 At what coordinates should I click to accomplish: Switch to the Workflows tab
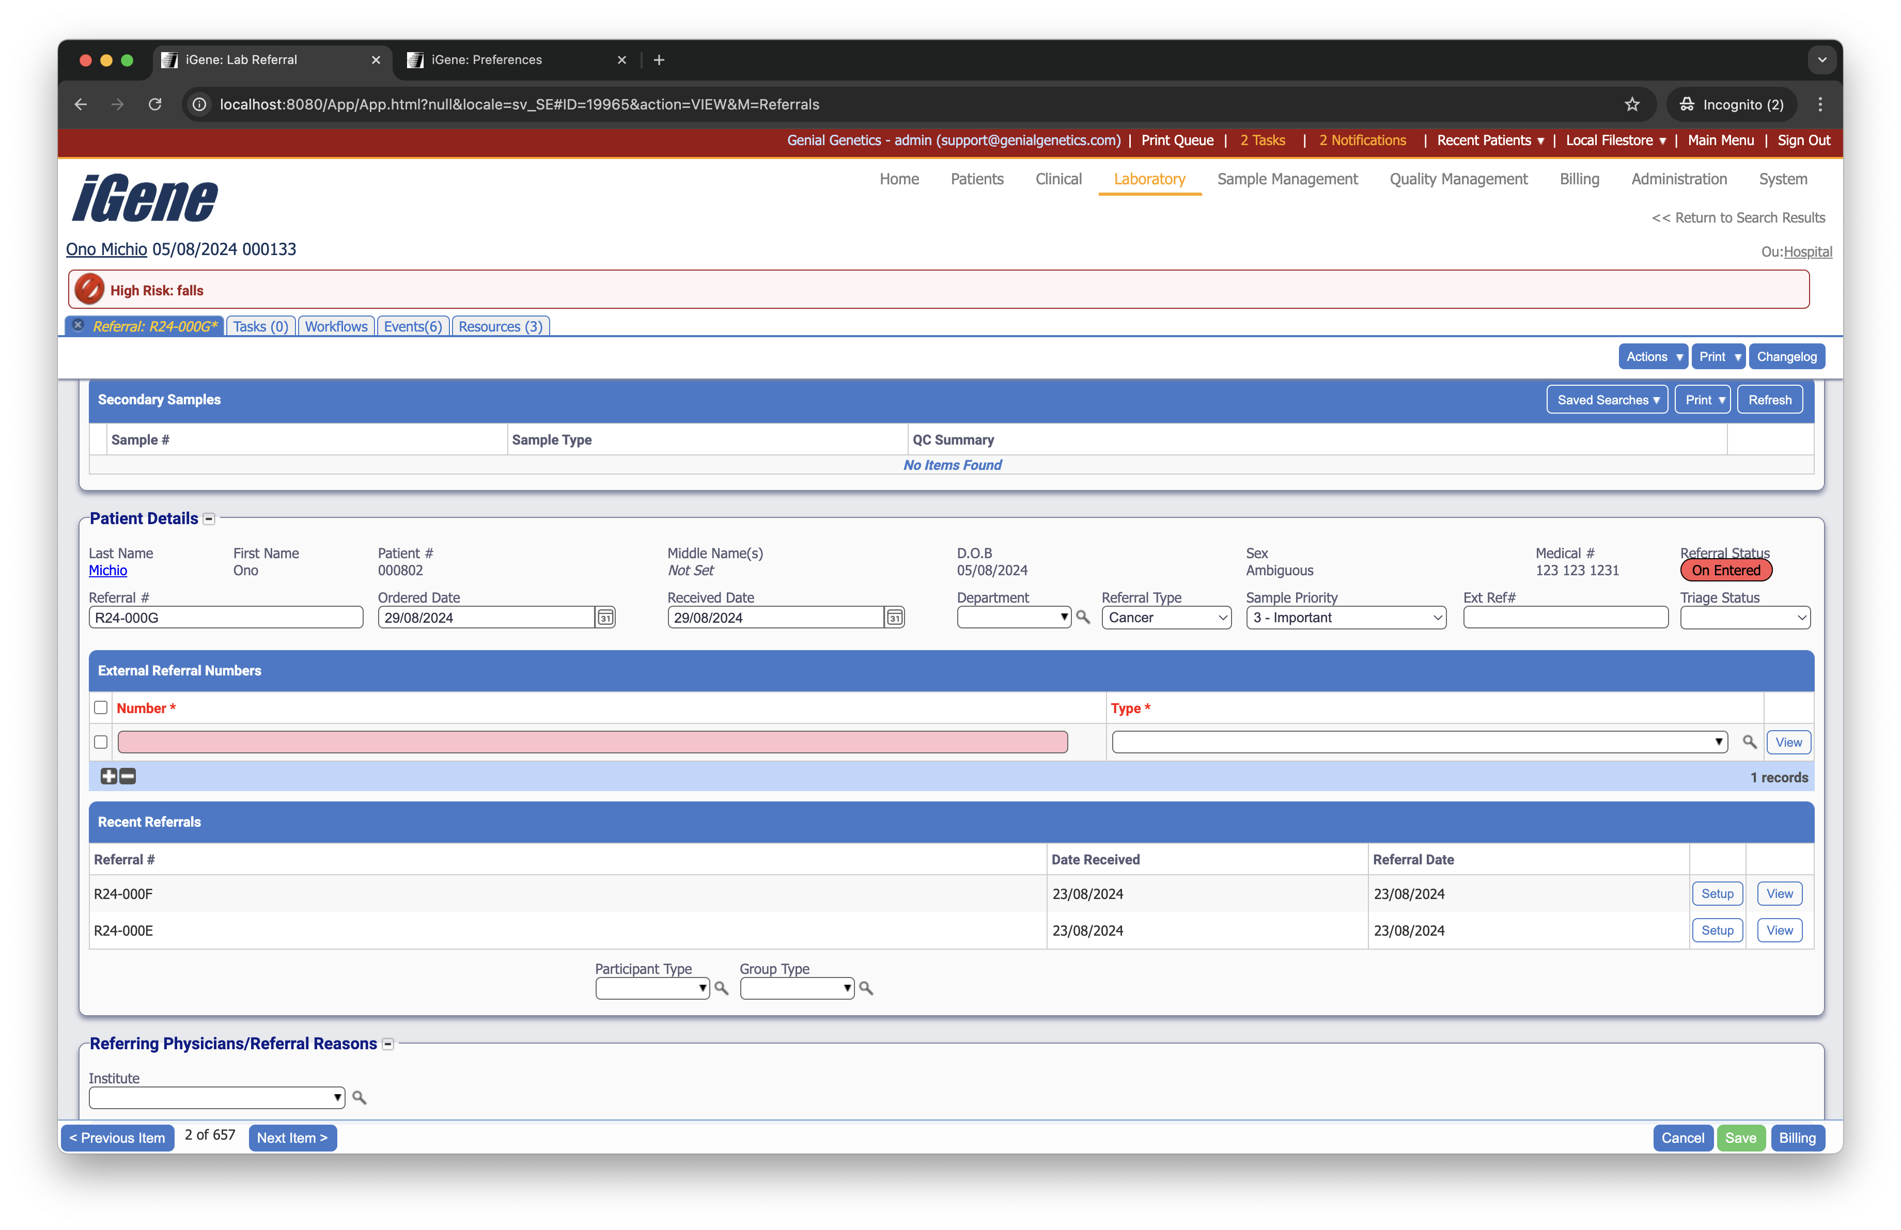click(335, 326)
